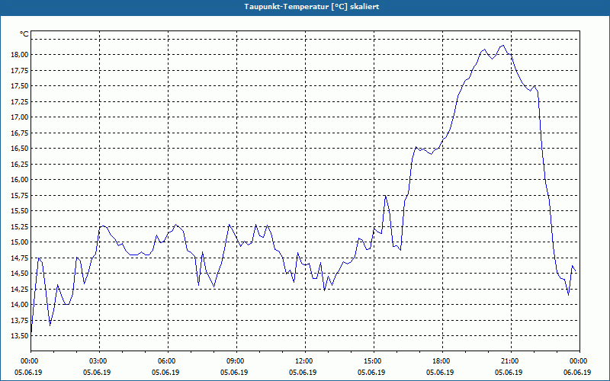610x381 pixels.
Task: Click the '05.06.19' date beneath '21:00'
Action: (509, 373)
